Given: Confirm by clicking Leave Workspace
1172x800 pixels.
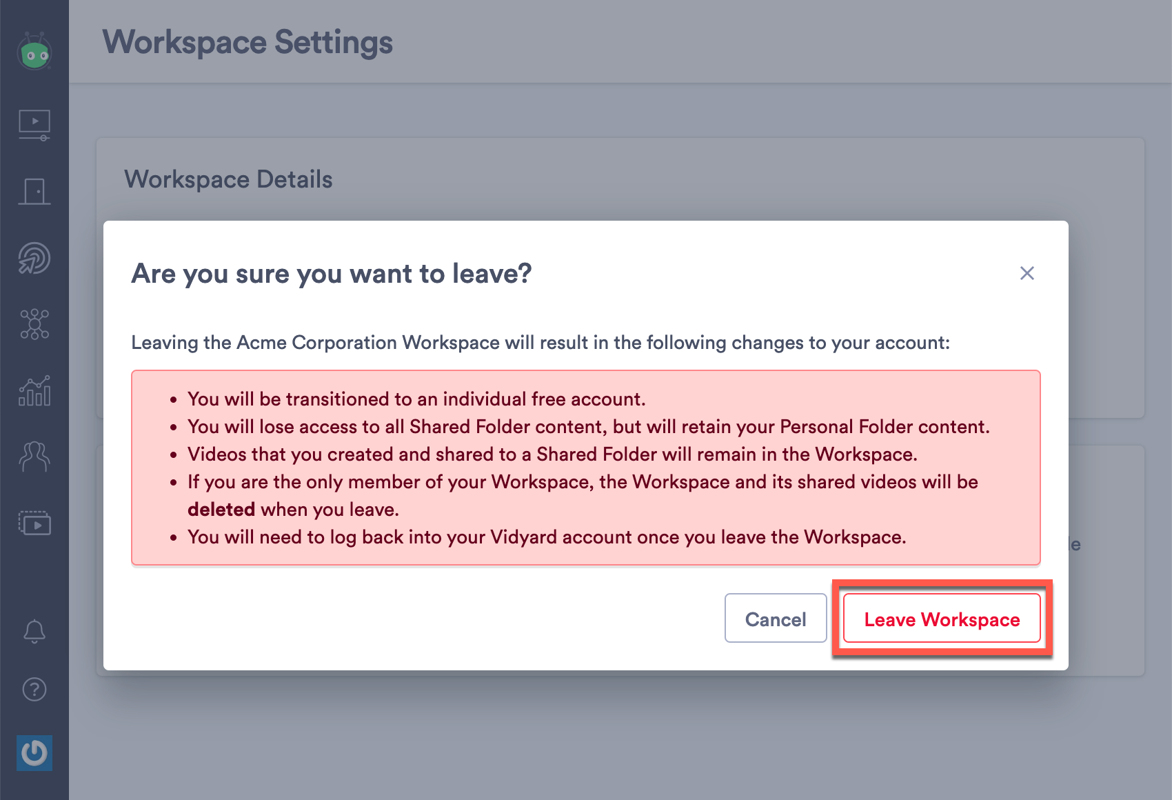Looking at the screenshot, I should [x=942, y=619].
